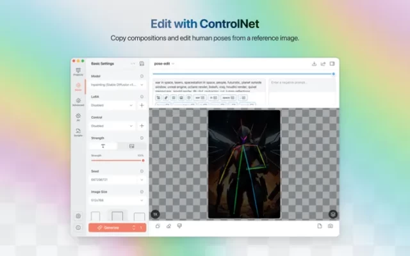Toggle the 1X zoom button on canvas
The image size is (410, 256).
[x=155, y=214]
